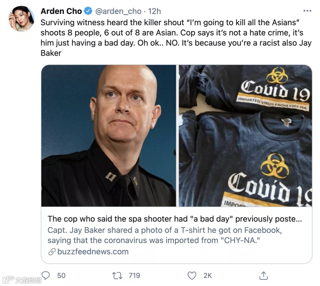Click the link chain icon beside buzzfeednews.com
The height and width of the screenshot is (286, 320).
(52, 252)
